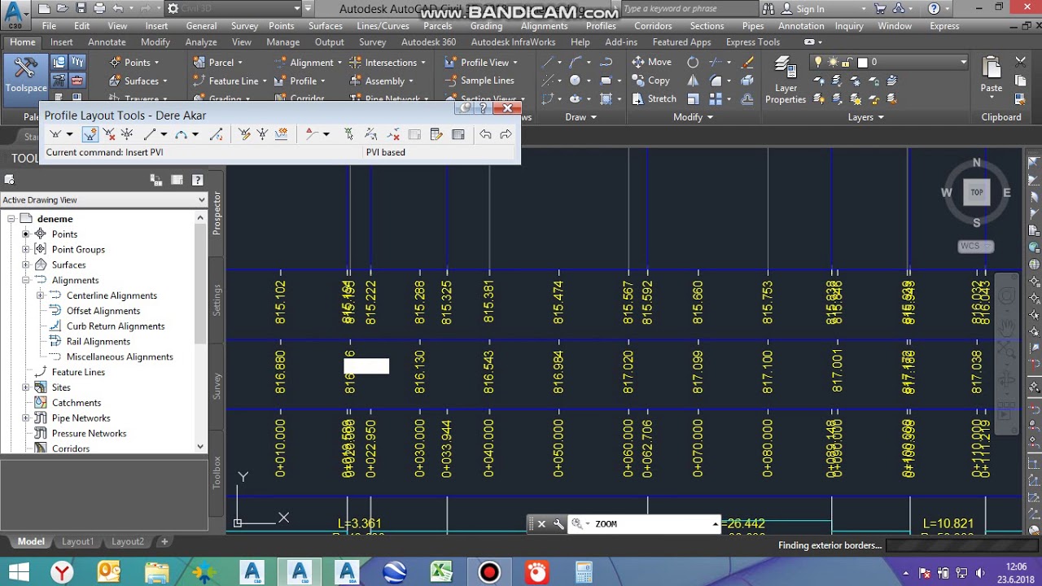This screenshot has width=1042, height=586.
Task: Click the Select PVI icon
Action: [x=348, y=134]
